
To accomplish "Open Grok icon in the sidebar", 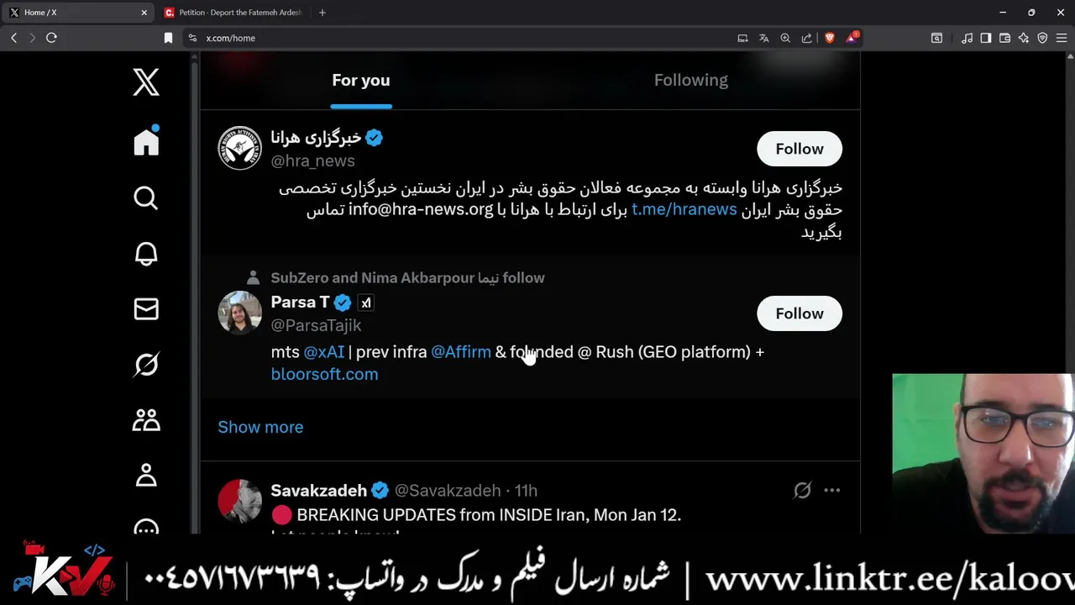I will click(146, 365).
